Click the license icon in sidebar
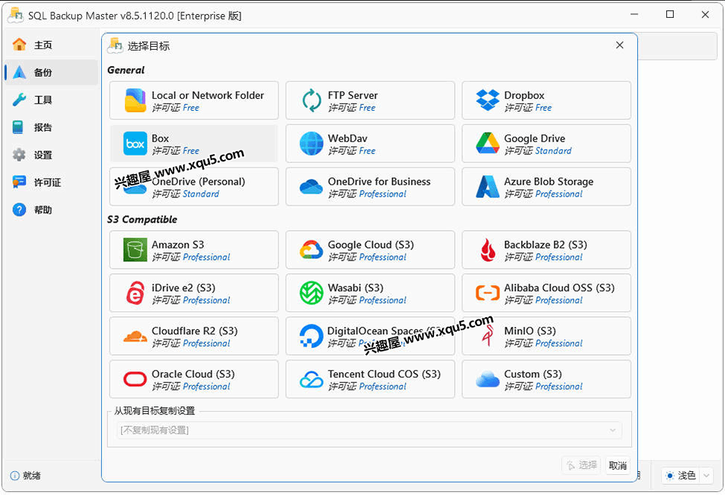Screen dimensions: 725x495 coord(19,182)
